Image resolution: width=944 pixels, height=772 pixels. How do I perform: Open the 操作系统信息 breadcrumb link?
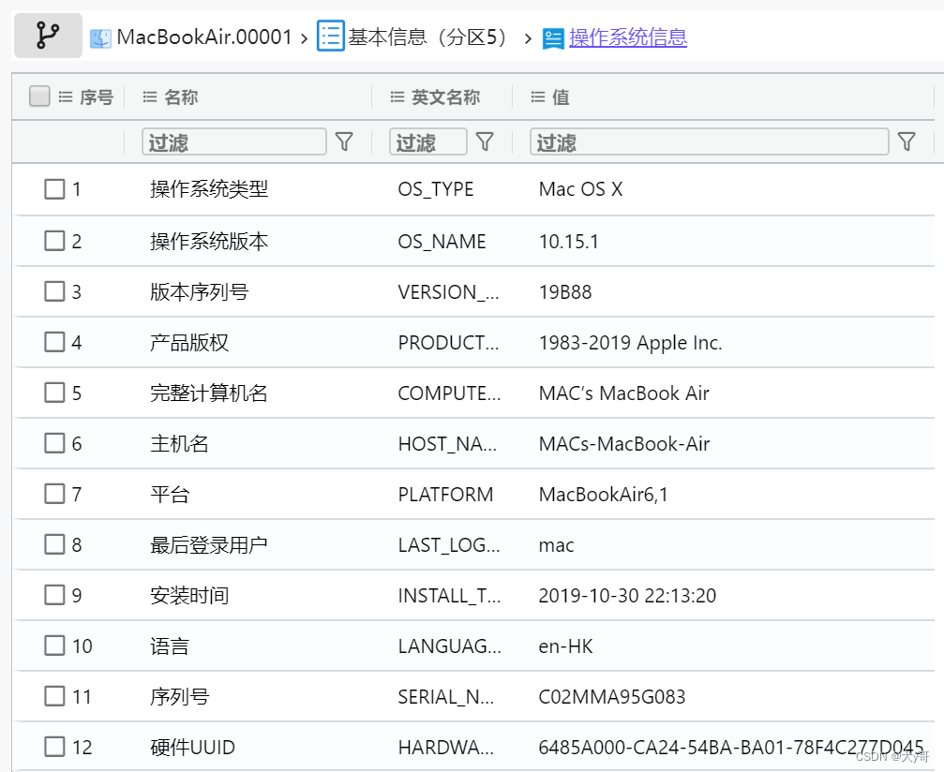[628, 37]
